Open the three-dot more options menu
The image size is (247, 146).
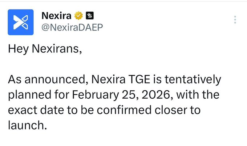235,20
